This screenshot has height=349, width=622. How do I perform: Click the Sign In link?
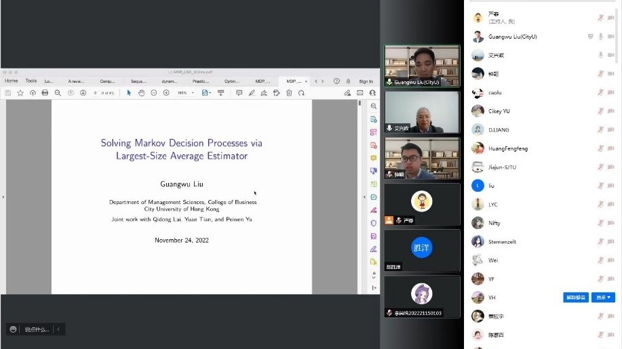coord(366,81)
